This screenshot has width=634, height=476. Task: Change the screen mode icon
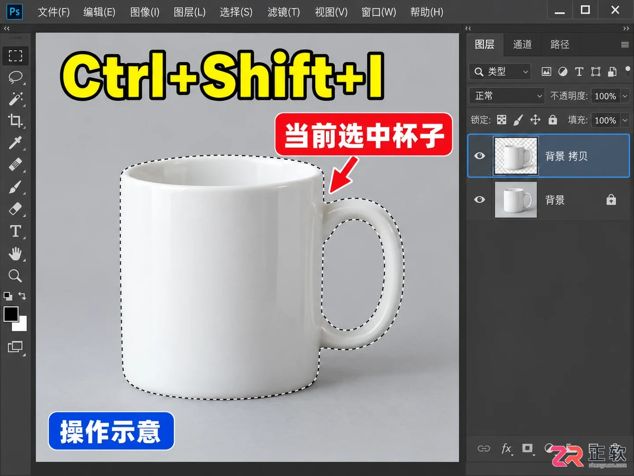click(15, 347)
